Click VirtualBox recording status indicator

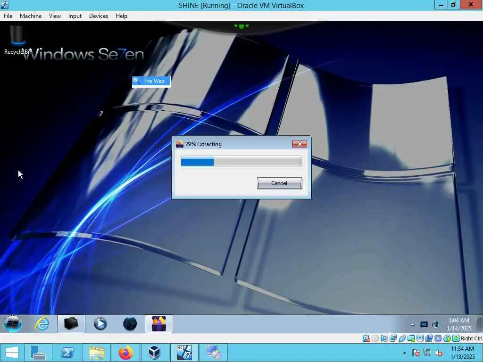(429, 338)
